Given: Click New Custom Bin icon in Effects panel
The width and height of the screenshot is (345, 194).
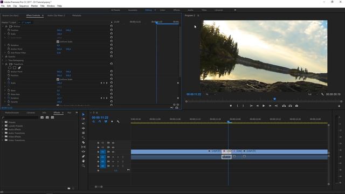Looking at the screenshot, I should click(69, 188).
